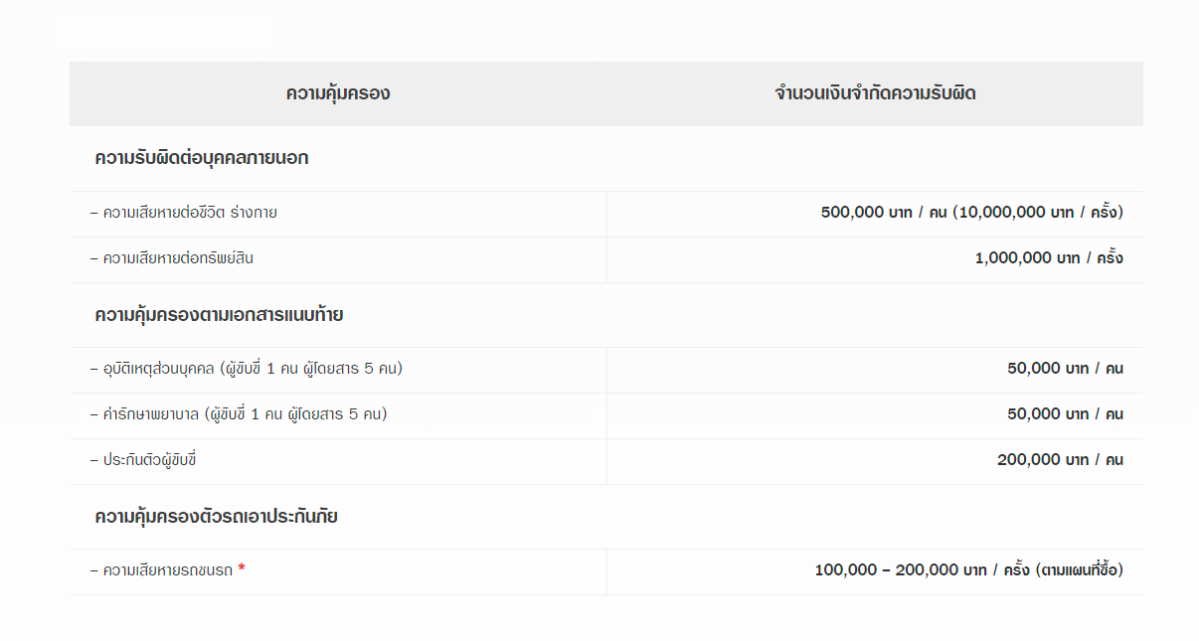Click the (ตามแผนที่ซื้อ) note text
The width and height of the screenshot is (1199, 641).
point(1079,570)
